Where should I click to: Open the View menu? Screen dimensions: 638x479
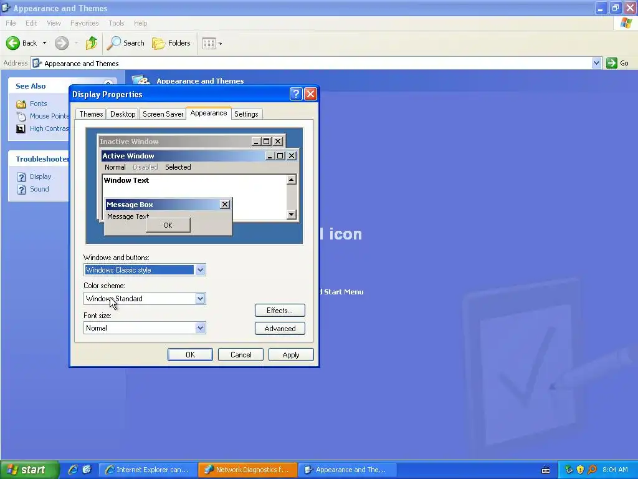(x=54, y=23)
